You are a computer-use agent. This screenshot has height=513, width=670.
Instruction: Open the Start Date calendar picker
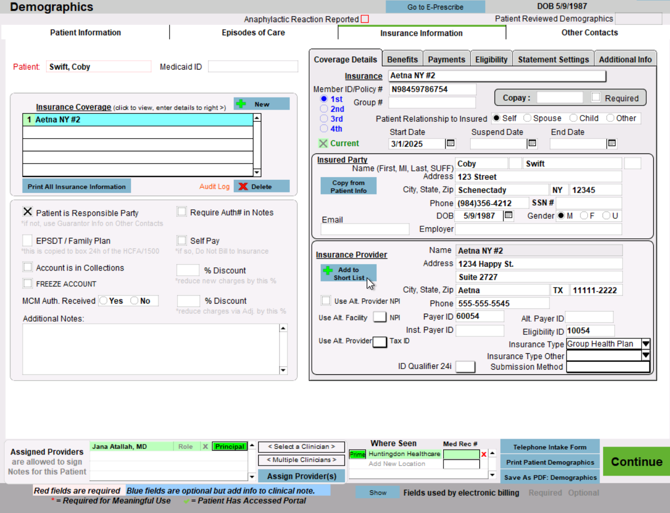pyautogui.click(x=450, y=143)
